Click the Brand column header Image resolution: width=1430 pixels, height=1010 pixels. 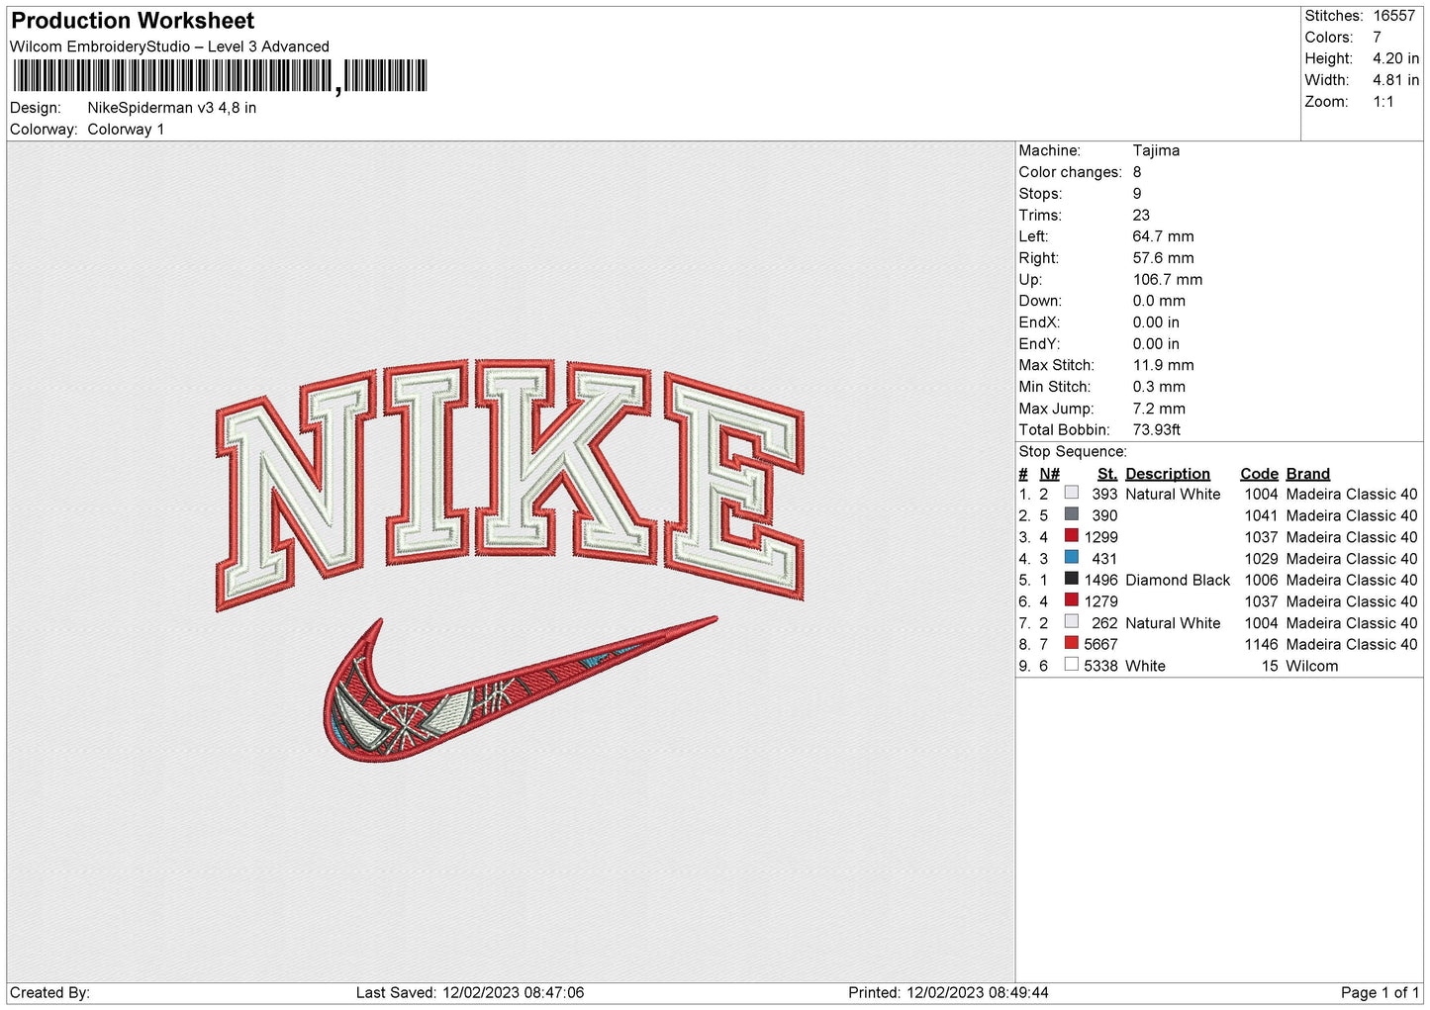click(1307, 473)
